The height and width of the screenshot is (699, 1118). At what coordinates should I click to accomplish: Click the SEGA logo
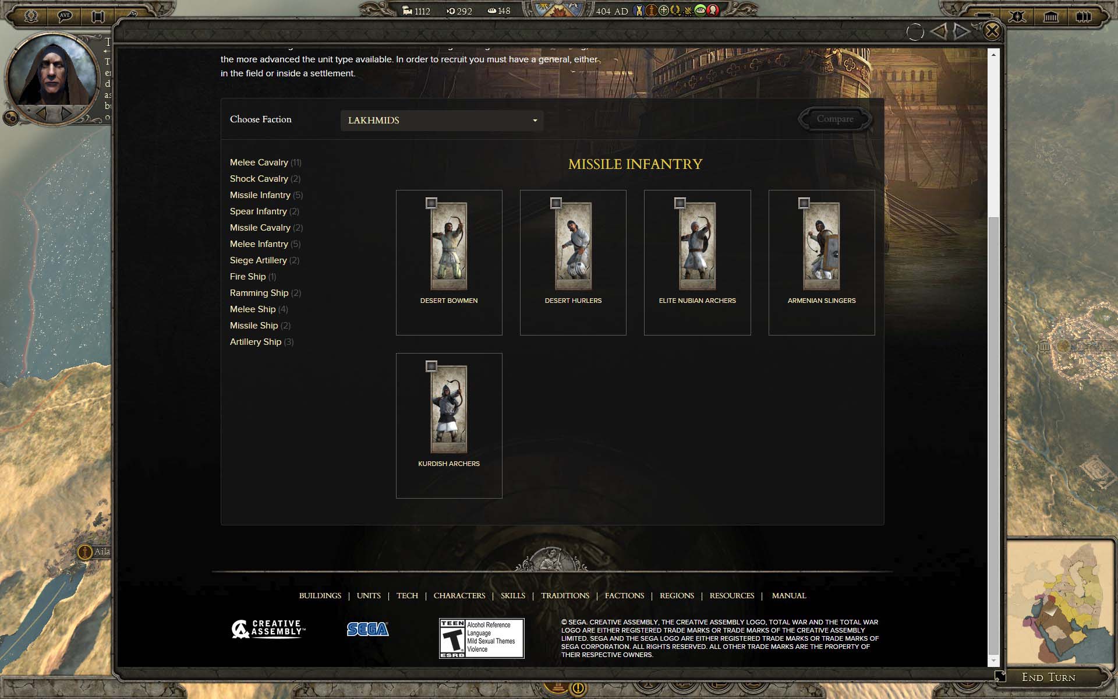[x=367, y=629]
